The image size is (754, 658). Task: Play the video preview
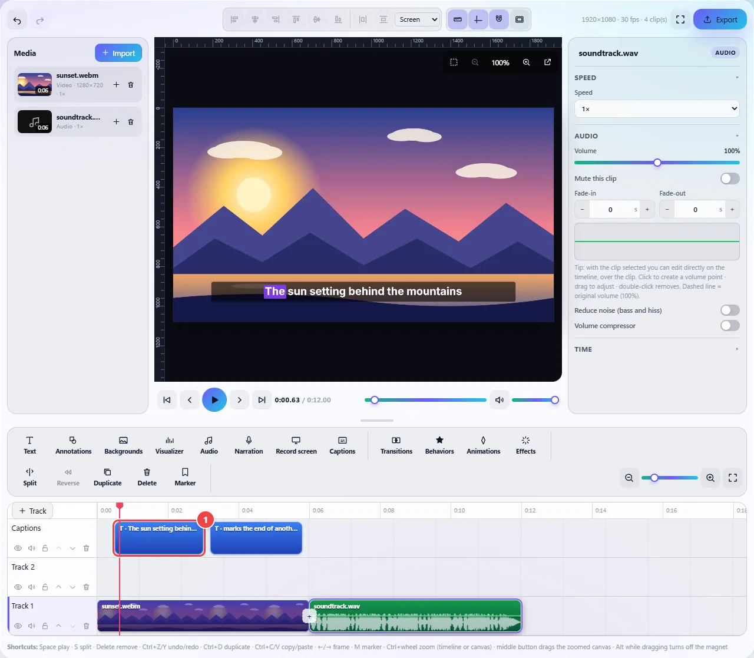pyautogui.click(x=214, y=400)
